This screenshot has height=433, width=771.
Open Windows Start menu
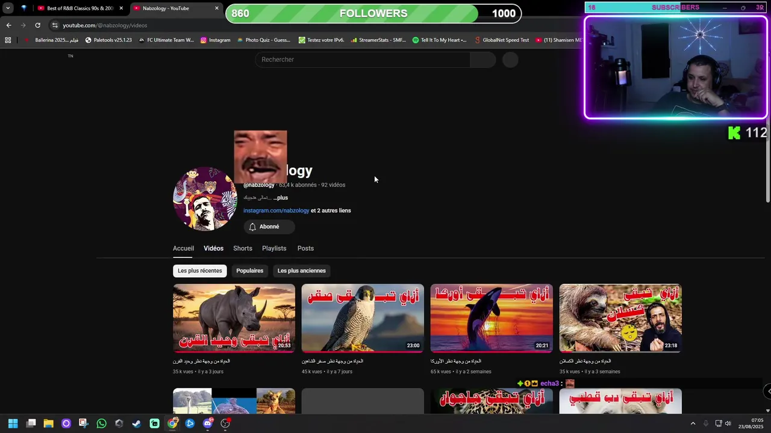[x=13, y=423]
